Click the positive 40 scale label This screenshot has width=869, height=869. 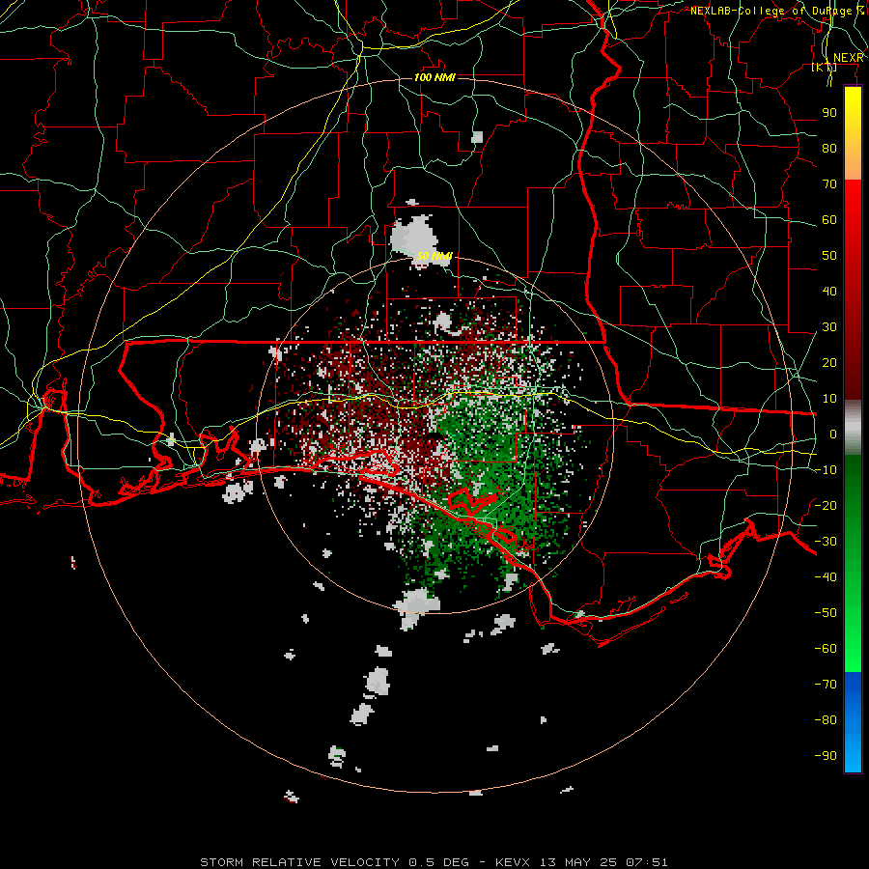pos(829,292)
